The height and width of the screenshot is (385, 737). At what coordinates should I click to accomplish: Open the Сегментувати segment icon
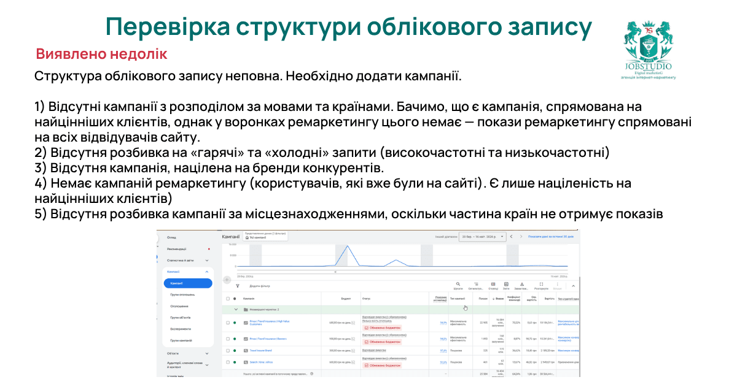coord(475,284)
